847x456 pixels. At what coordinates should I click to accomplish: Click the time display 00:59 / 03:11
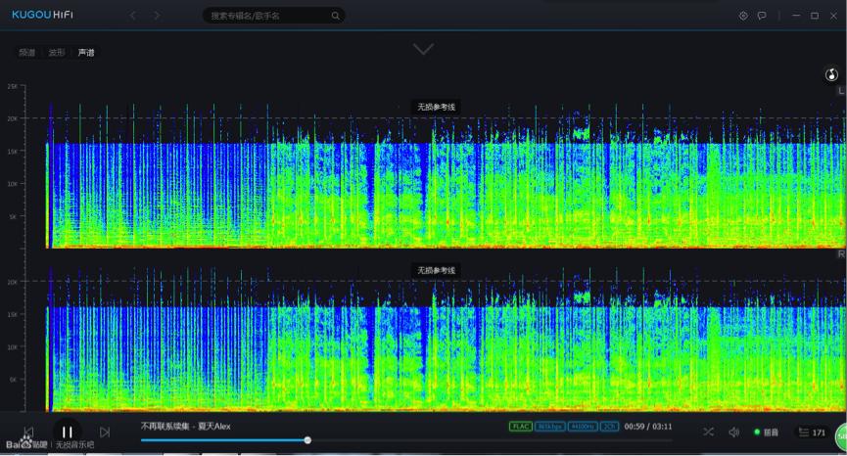[648, 427]
